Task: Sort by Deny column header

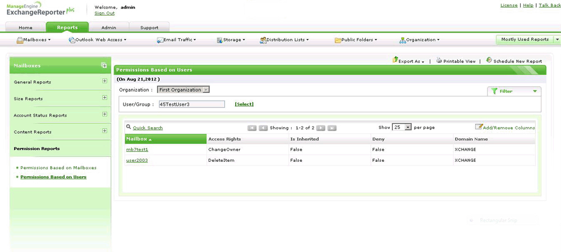Action: [412, 139]
